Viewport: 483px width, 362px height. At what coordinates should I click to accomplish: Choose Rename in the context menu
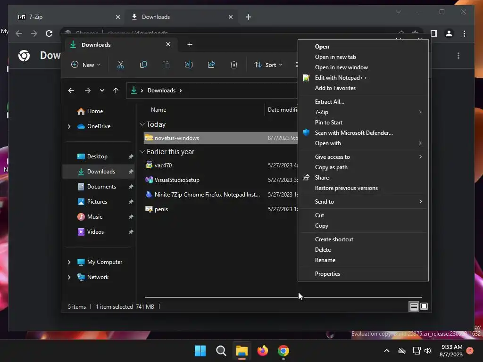[363, 260]
